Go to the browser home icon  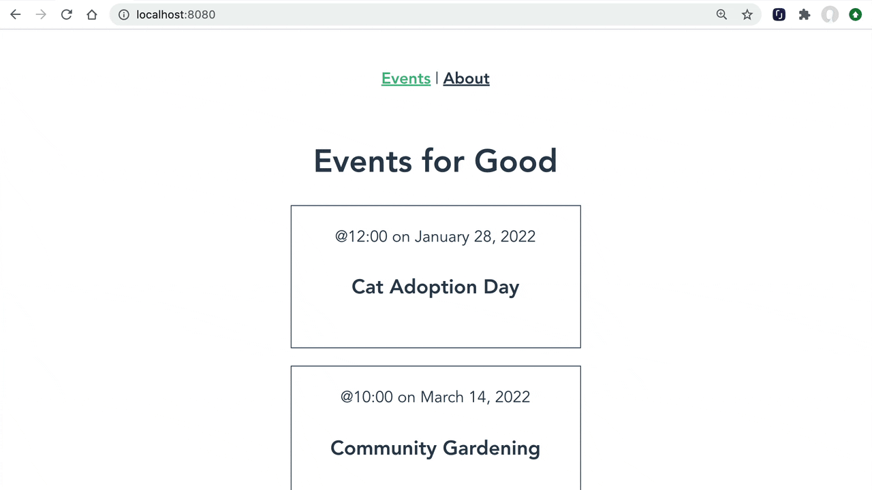pyautogui.click(x=92, y=14)
